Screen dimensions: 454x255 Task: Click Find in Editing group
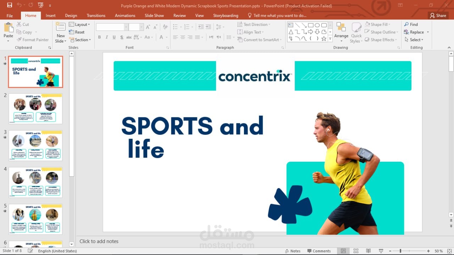411,24
